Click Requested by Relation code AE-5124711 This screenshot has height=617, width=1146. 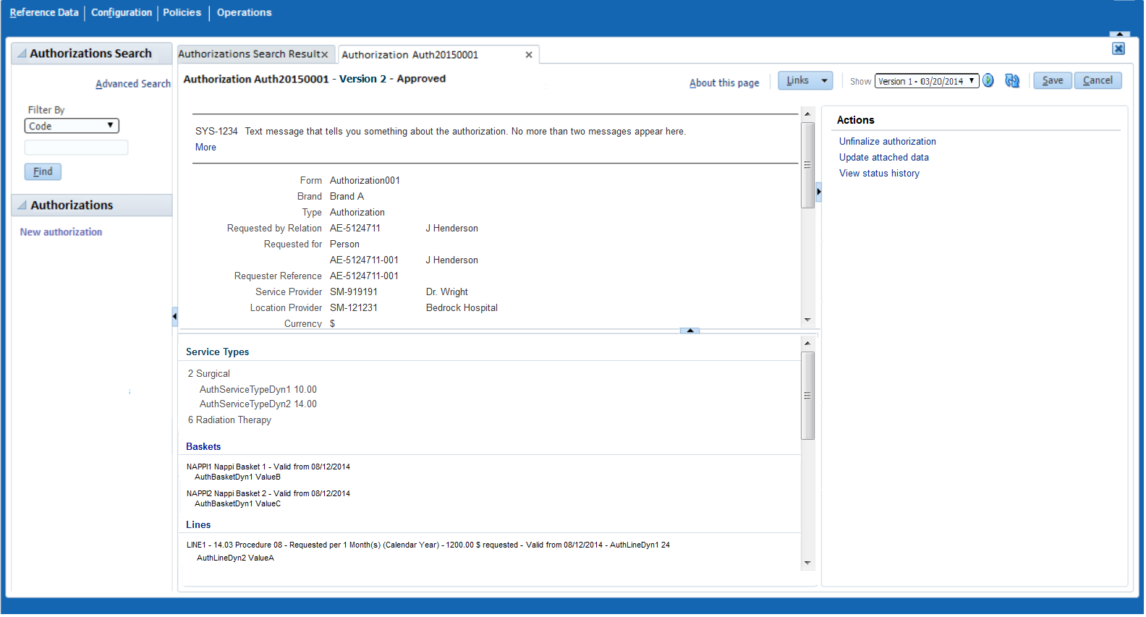[x=355, y=229]
